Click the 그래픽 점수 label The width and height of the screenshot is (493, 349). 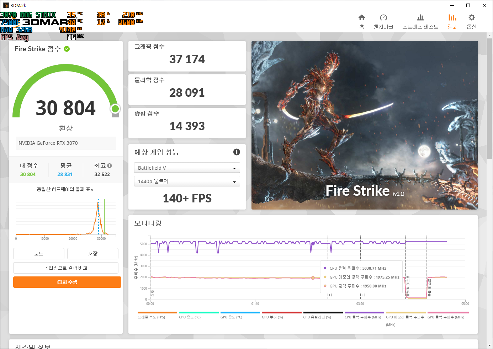coord(149,46)
